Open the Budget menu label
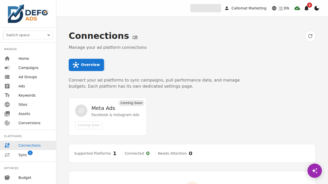328x184 pixels. coord(25,178)
